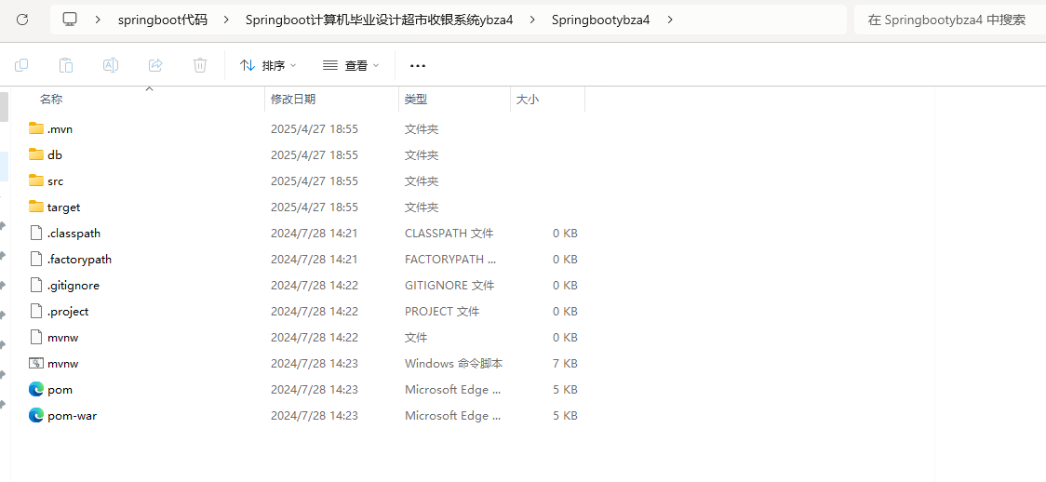Select the .classpath file name

(x=74, y=234)
